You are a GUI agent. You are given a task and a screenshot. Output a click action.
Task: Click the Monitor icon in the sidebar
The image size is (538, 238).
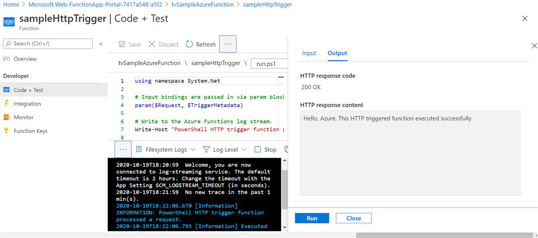pos(6,117)
